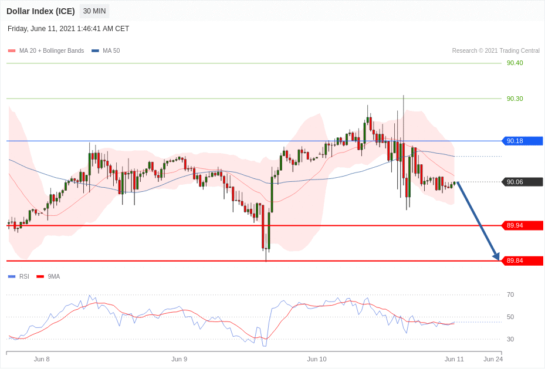Image resolution: width=545 pixels, height=369 pixels.
Task: Click the red 89.84 target price tag
Action: click(x=522, y=260)
